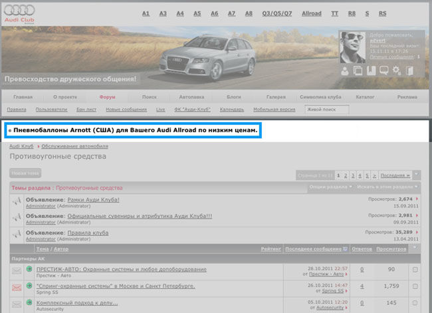Viewport: 432px width, 313px height.
Task: Click the logout door icon
Action: pyautogui.click(x=410, y=71)
